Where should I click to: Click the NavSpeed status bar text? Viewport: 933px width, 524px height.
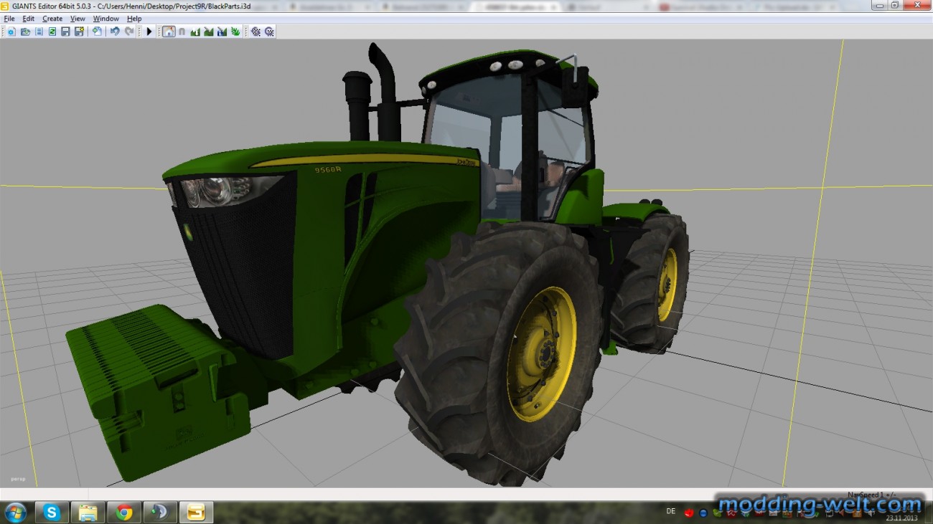pyautogui.click(x=871, y=495)
